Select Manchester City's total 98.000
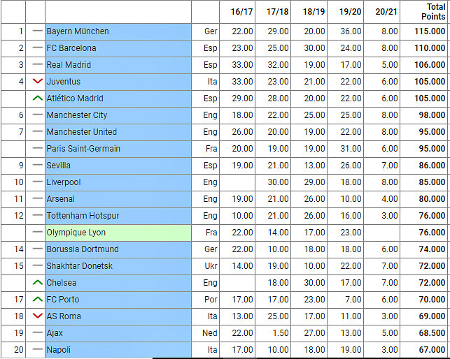Image resolution: width=450 pixels, height=359 pixels. [432, 115]
